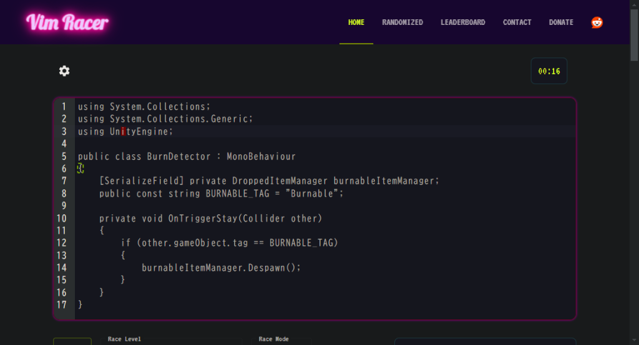
Task: Open the settings gear icon
Action: tap(64, 71)
